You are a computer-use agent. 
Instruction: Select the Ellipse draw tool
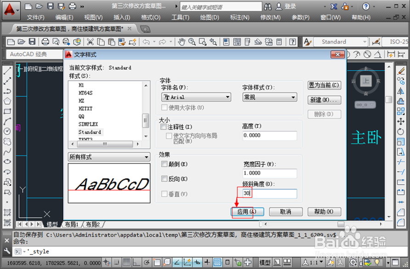(7, 162)
